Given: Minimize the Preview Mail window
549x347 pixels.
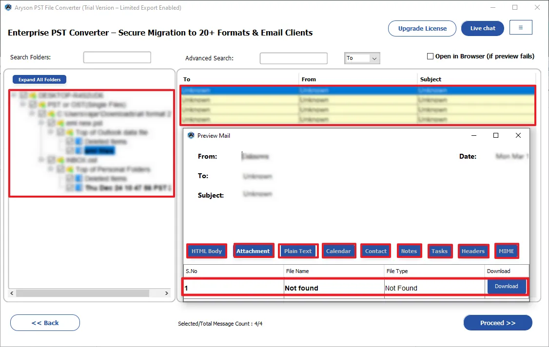Looking at the screenshot, I should click(474, 136).
